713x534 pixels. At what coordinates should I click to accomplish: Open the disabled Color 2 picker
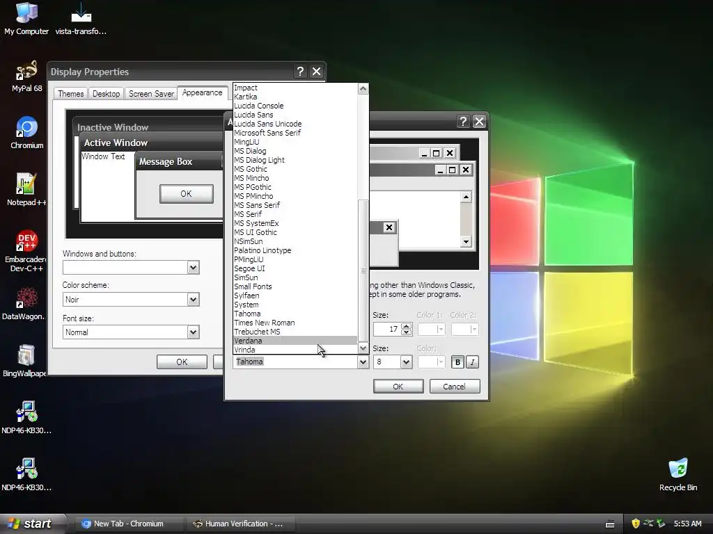click(x=464, y=329)
